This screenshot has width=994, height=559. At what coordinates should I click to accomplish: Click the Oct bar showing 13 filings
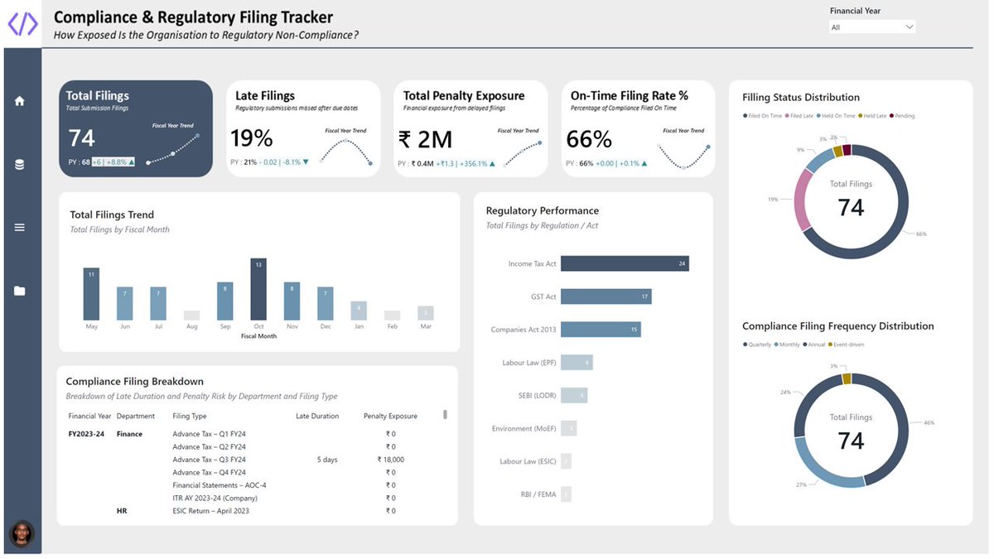click(x=258, y=289)
